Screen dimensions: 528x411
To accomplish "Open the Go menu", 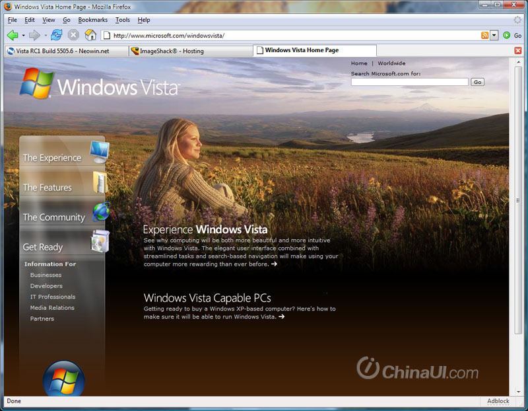I will pyautogui.click(x=67, y=20).
